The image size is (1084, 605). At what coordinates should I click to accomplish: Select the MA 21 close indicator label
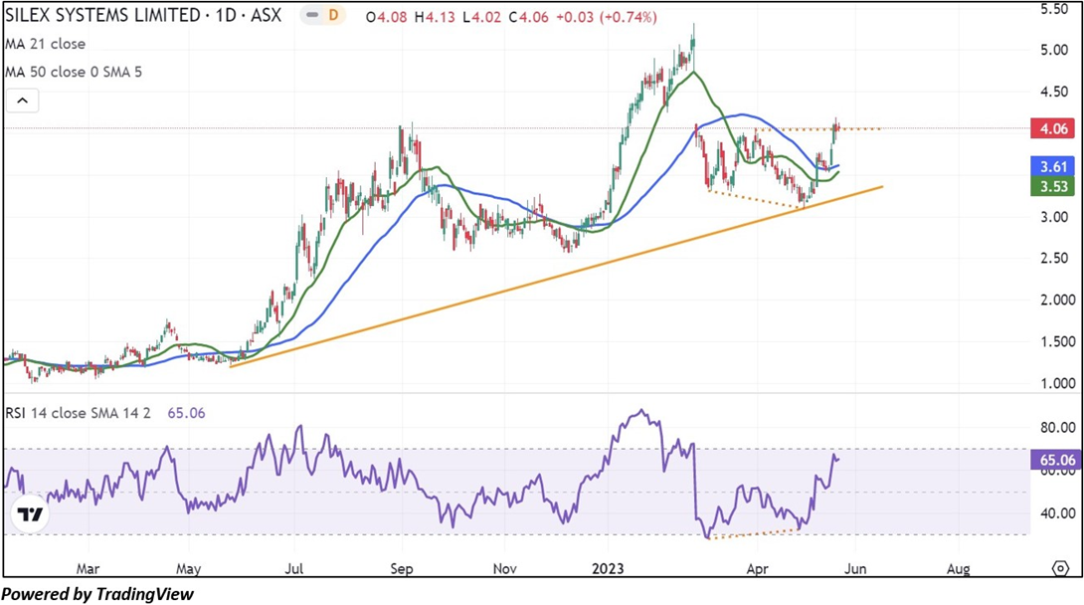click(x=46, y=44)
